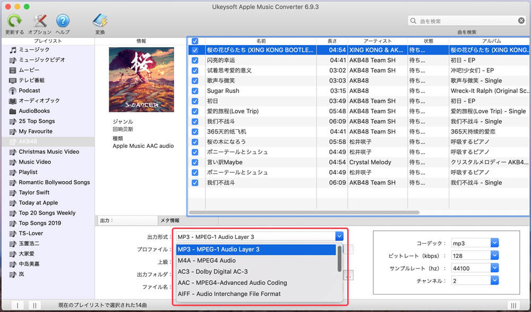531x312 pixels.
Task: Sort songs by アルバム column header
Action: tap(490, 41)
